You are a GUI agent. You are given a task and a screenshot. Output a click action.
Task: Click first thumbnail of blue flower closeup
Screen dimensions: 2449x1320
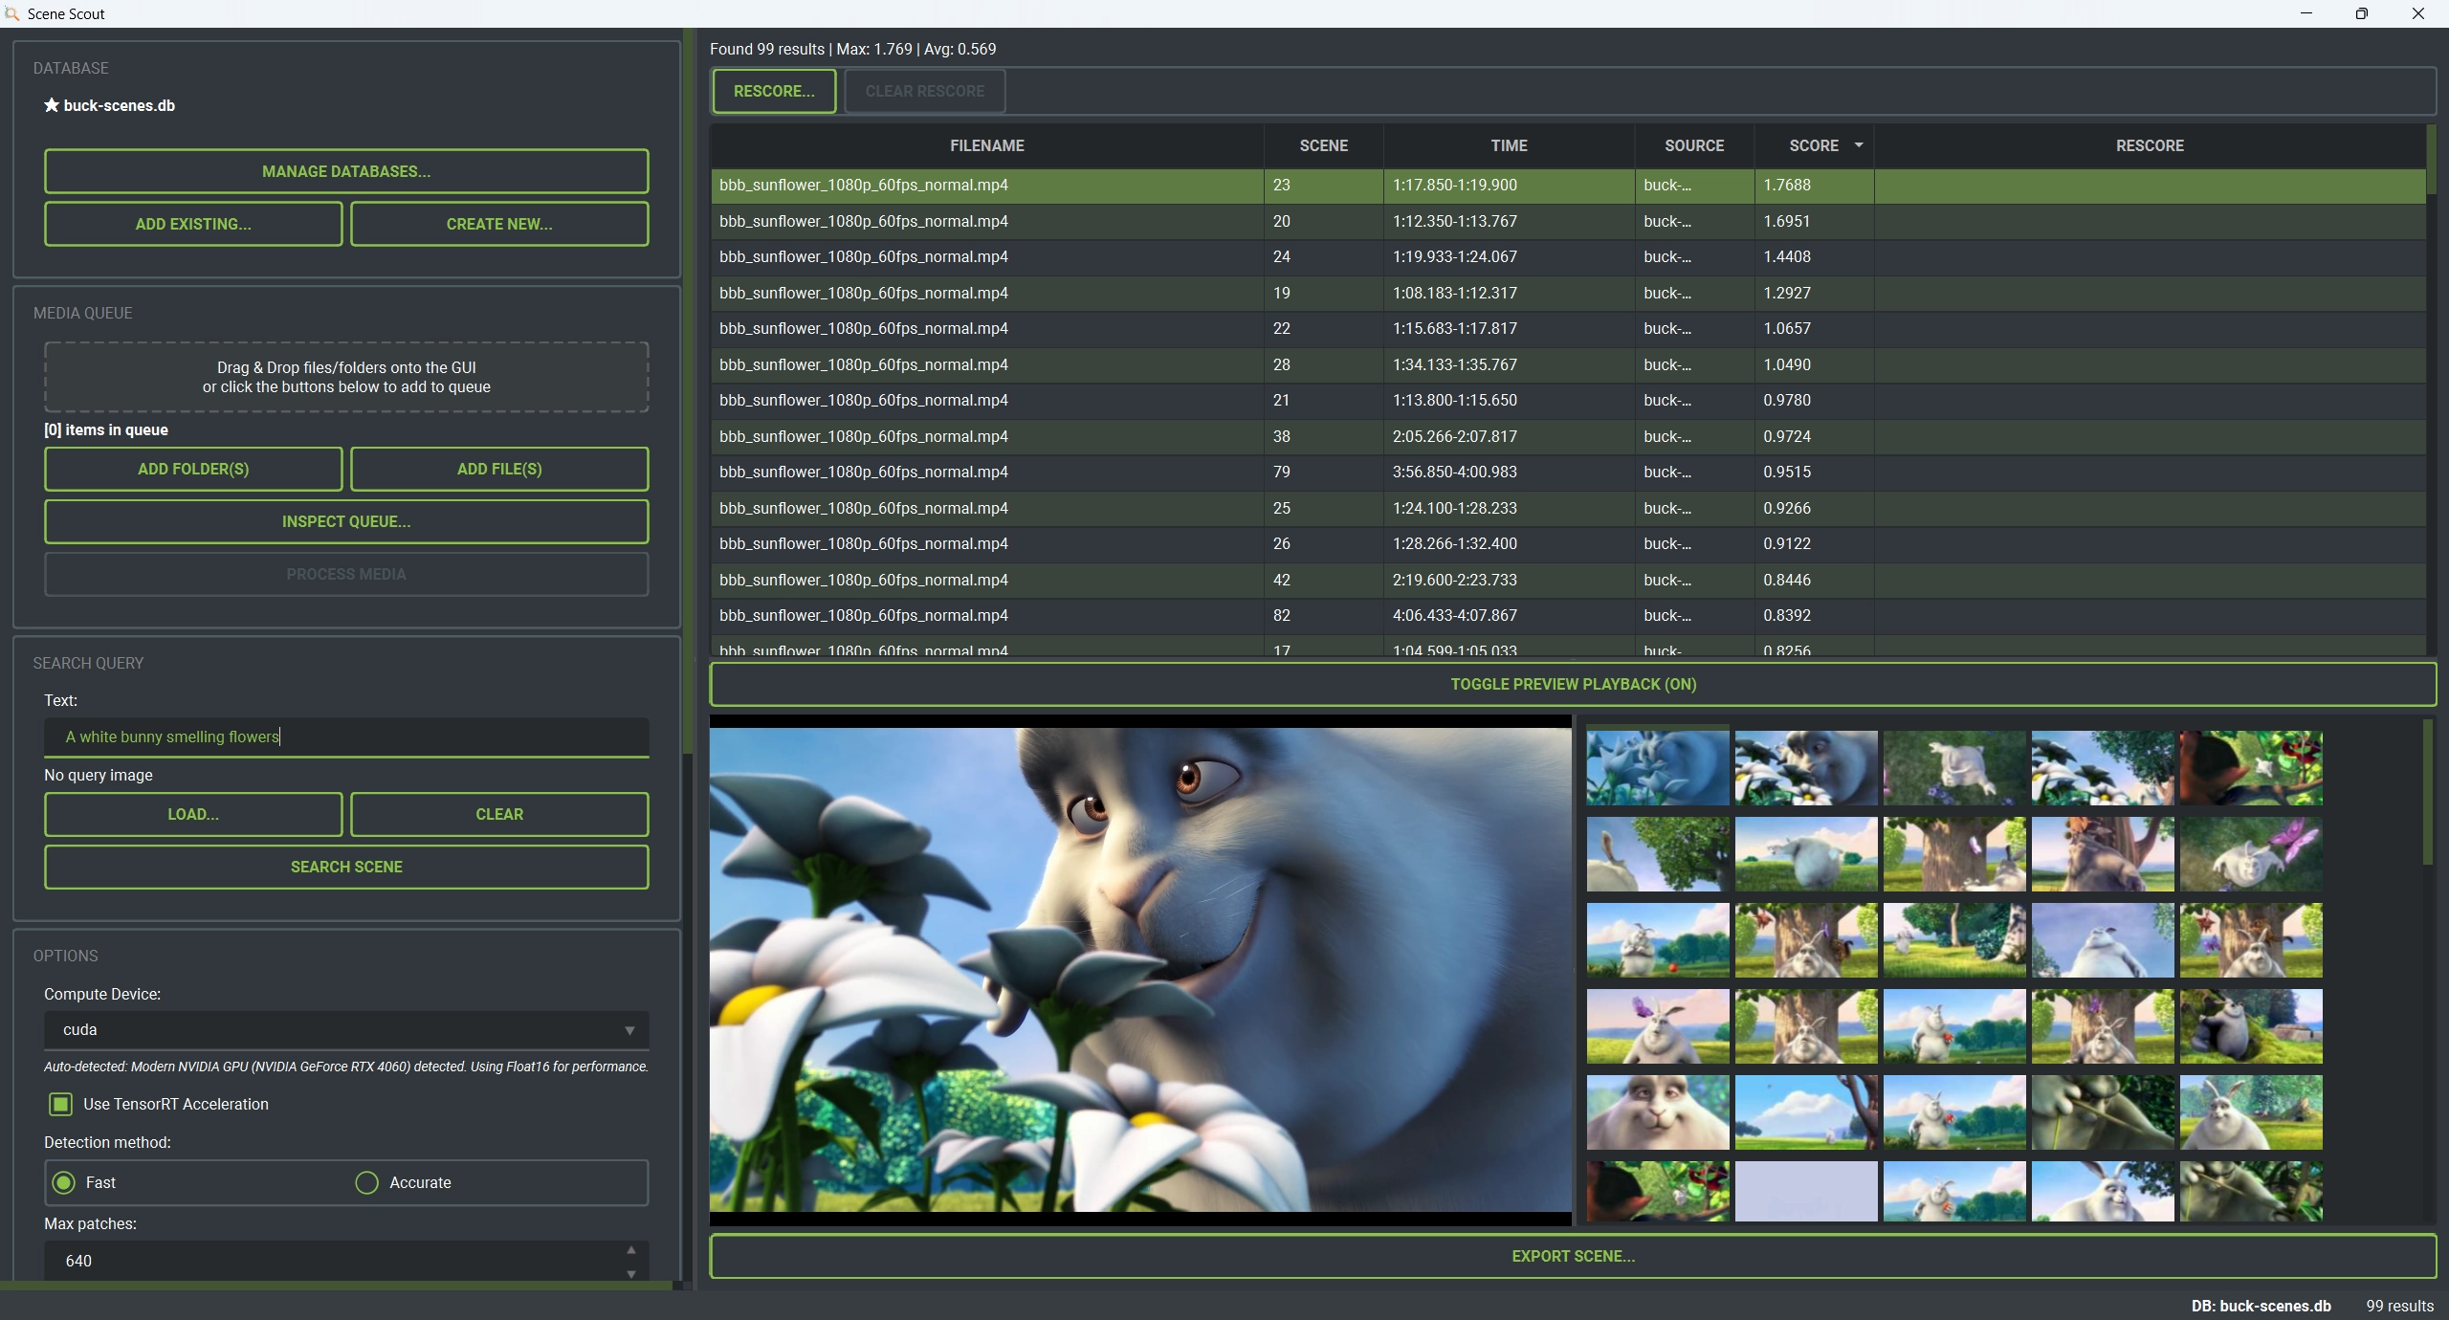pos(1658,768)
